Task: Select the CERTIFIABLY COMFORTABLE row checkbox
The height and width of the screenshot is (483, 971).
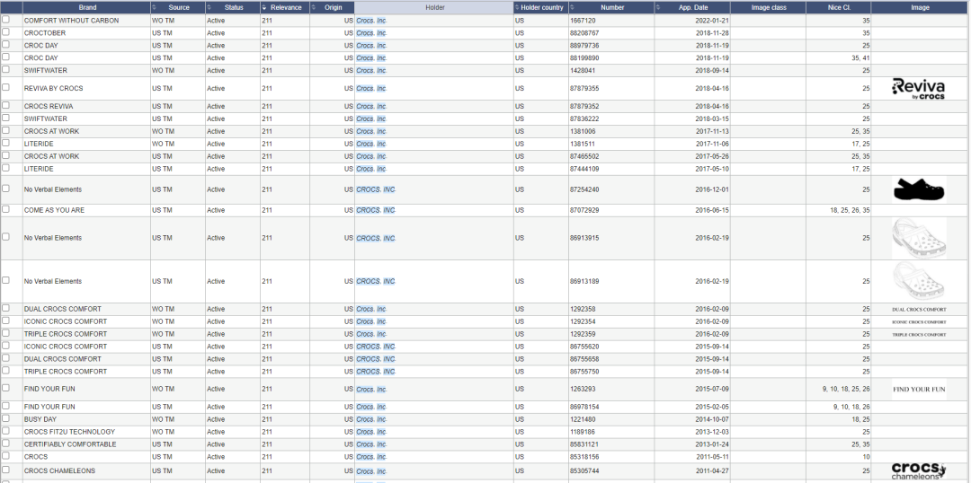Action: click(5, 443)
